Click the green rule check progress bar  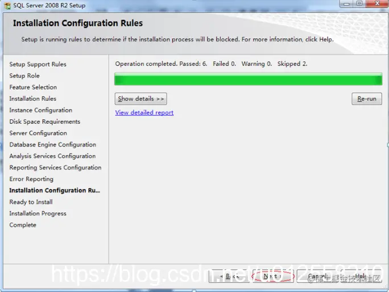(248, 80)
